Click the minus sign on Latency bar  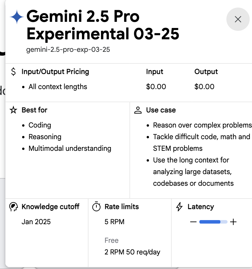pyautogui.click(x=193, y=222)
